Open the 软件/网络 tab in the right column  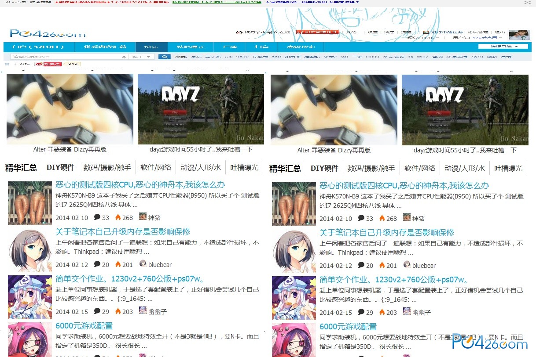[420, 168]
